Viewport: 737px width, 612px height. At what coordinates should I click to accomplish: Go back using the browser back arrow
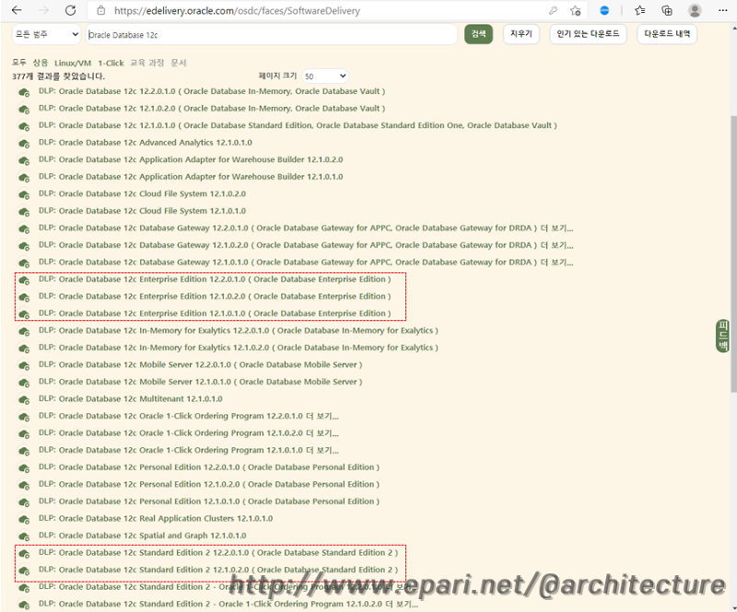pos(17,10)
